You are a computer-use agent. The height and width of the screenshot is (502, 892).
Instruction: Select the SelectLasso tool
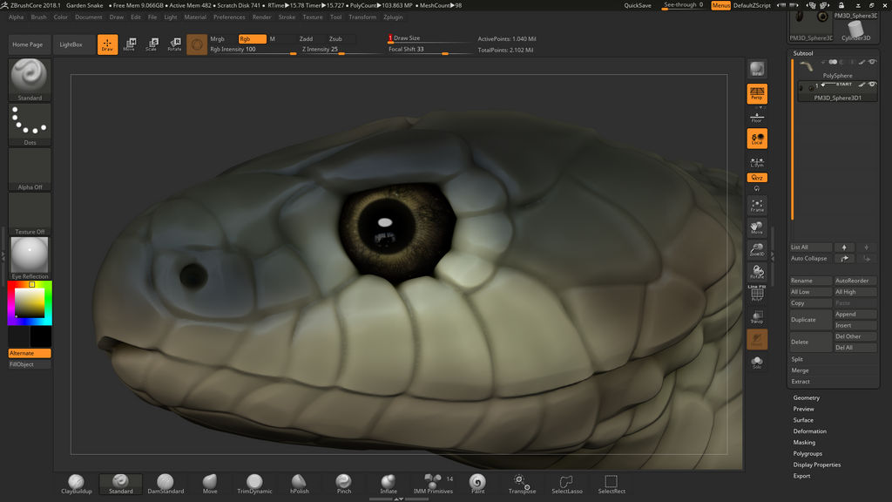566,484
